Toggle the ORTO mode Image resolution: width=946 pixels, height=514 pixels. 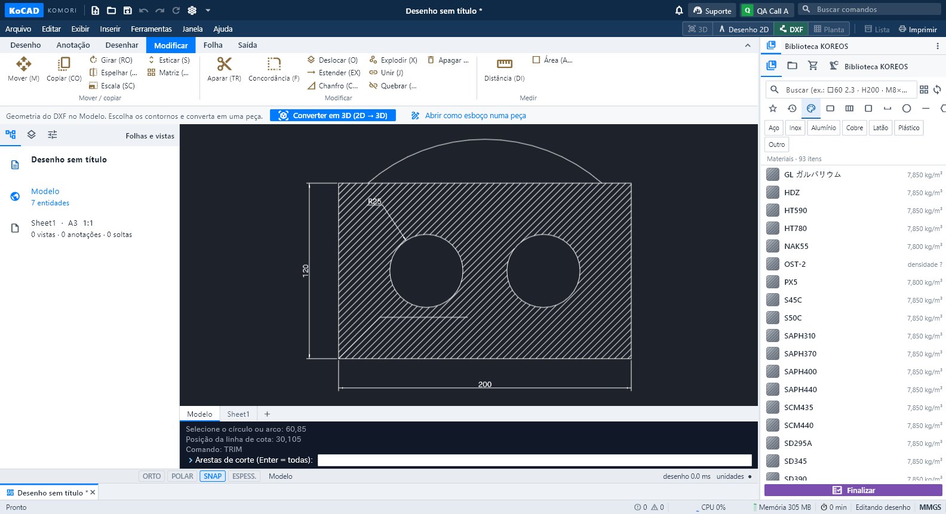tap(152, 476)
